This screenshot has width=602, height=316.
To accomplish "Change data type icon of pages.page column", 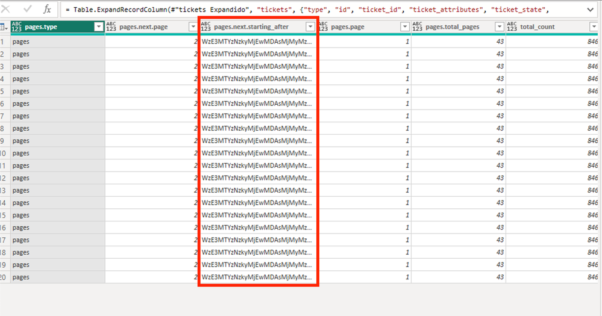I will (323, 27).
